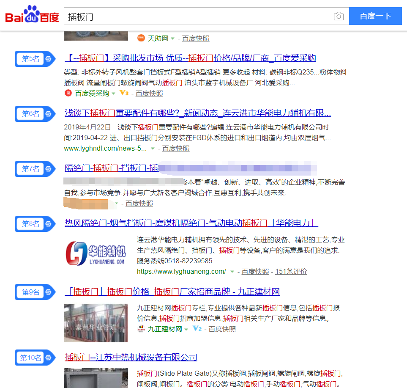Click the 百度爱采购 source link

click(x=92, y=93)
